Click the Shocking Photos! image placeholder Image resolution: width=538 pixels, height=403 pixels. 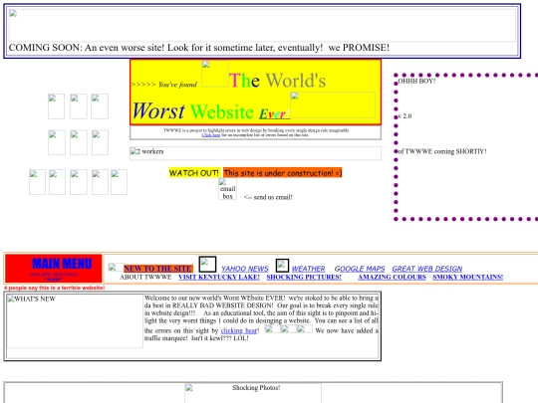coord(253,393)
